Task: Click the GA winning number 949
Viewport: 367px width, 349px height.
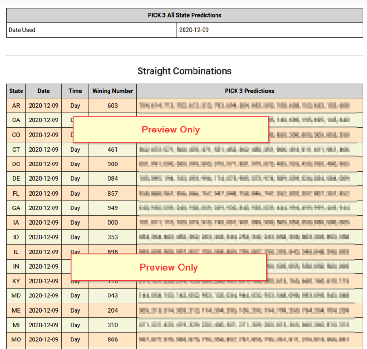Action: 112,208
